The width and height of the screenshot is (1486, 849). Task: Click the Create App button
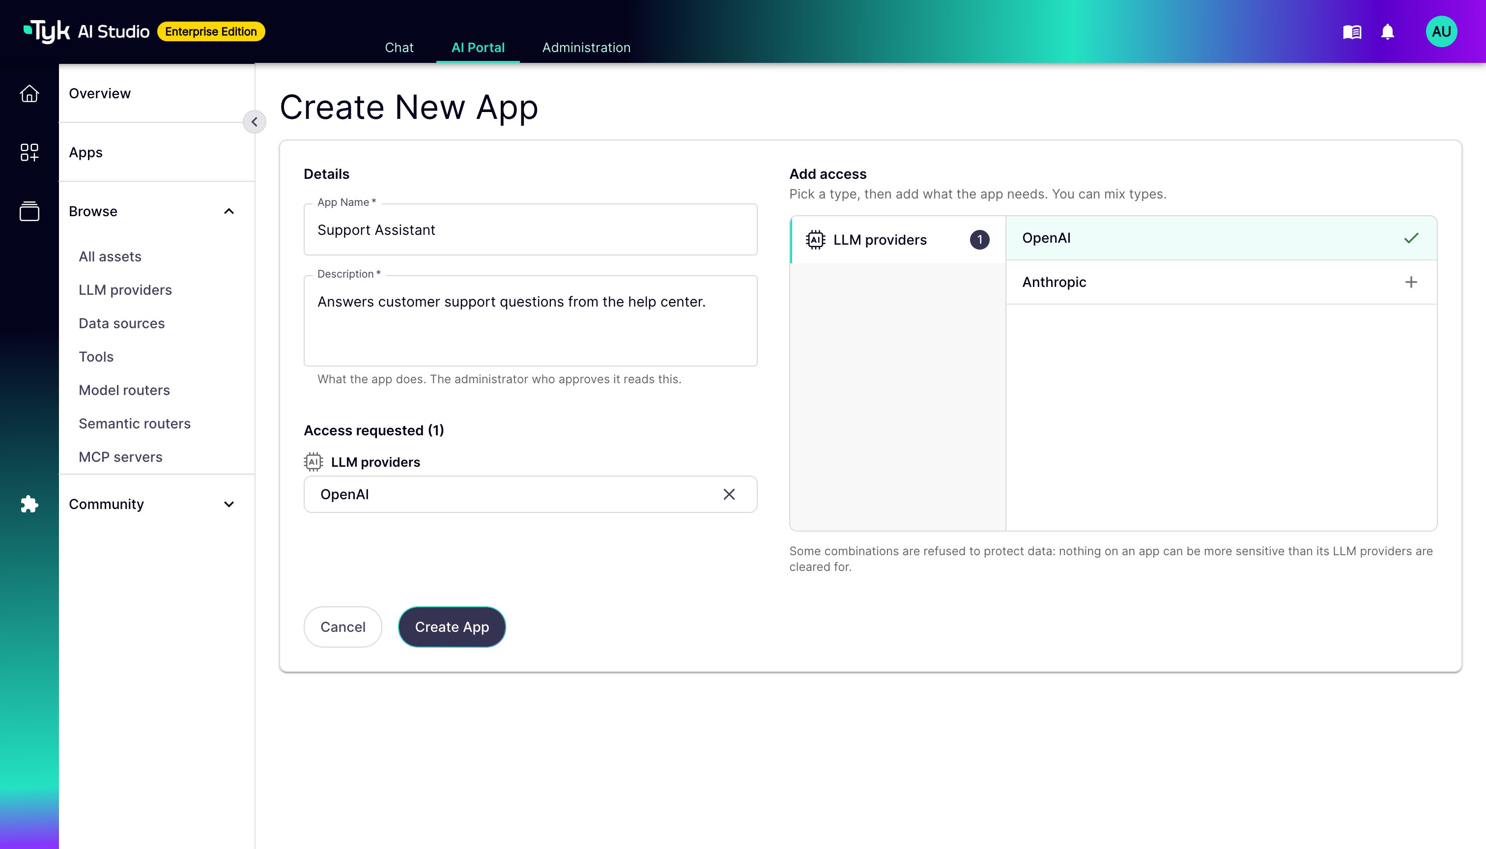[x=452, y=627]
